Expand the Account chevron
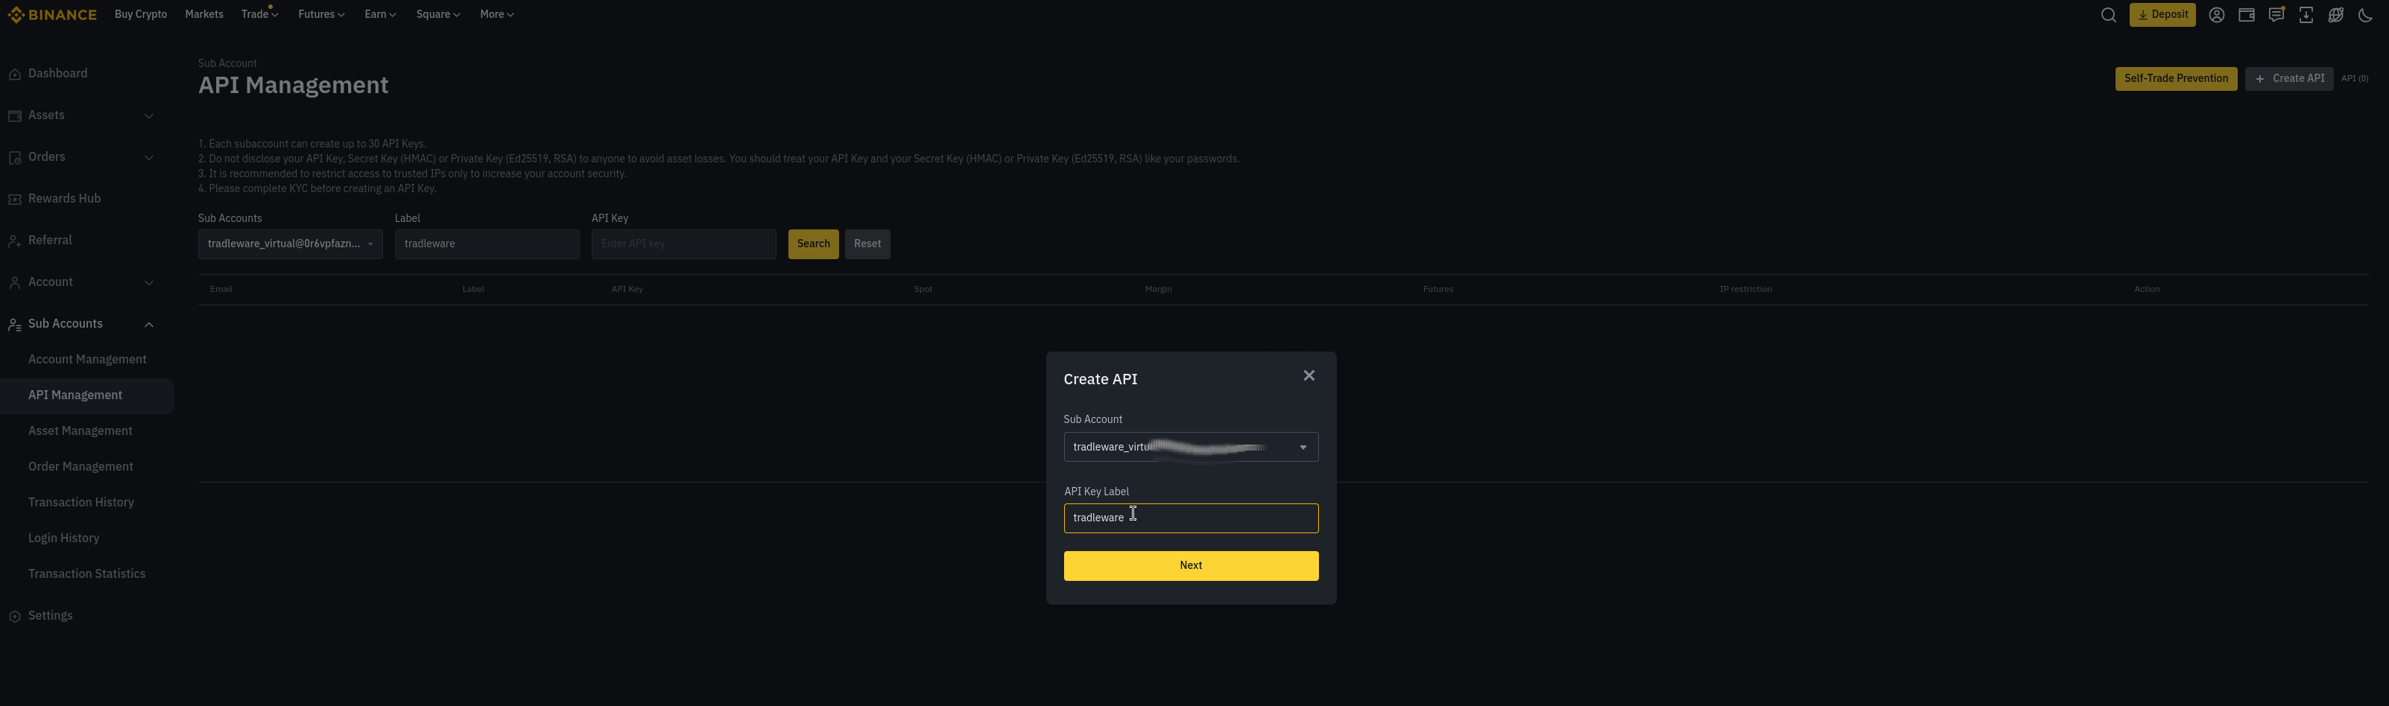2389x706 pixels. tap(148, 282)
